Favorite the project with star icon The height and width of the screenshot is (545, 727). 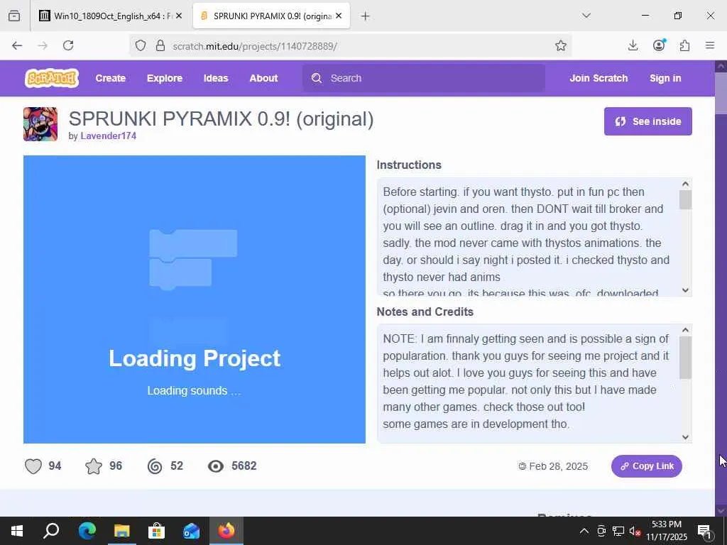click(94, 466)
